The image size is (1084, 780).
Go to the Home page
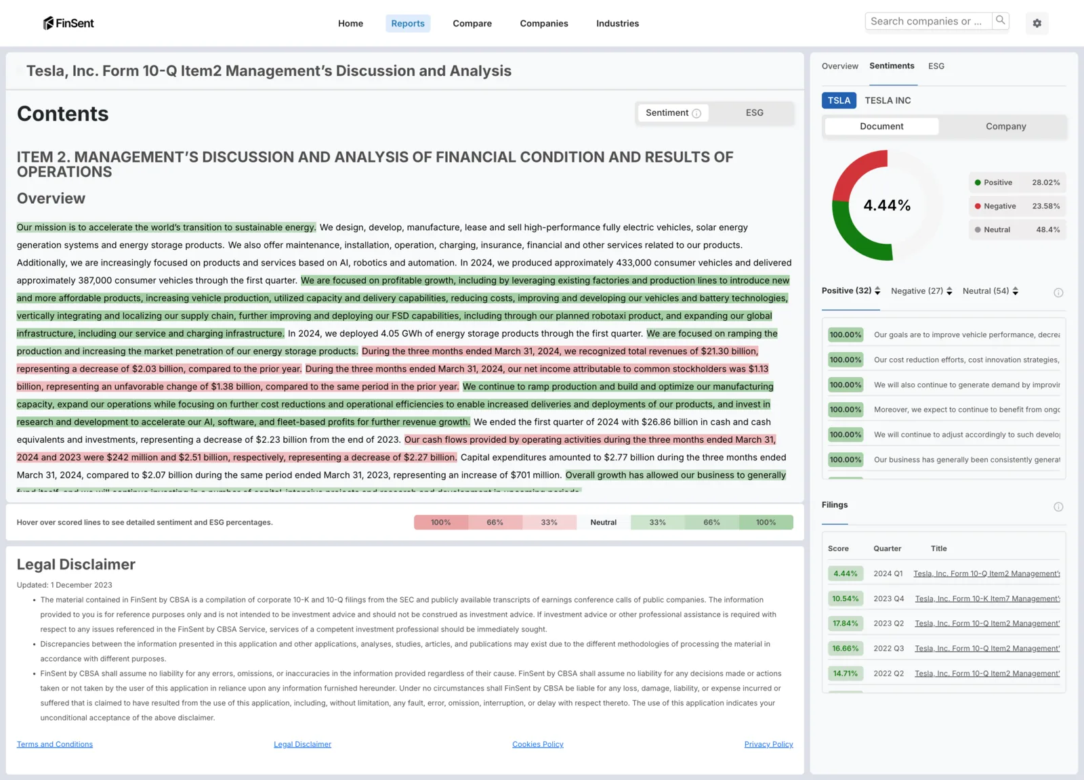[x=350, y=24]
